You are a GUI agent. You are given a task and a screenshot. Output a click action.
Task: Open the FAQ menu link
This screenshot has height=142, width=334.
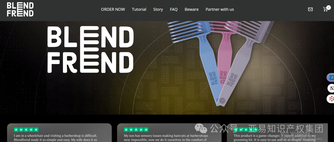tap(173, 9)
